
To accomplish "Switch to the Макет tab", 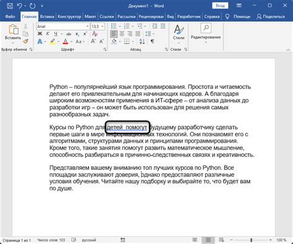I will pyautogui.click(x=90, y=17).
